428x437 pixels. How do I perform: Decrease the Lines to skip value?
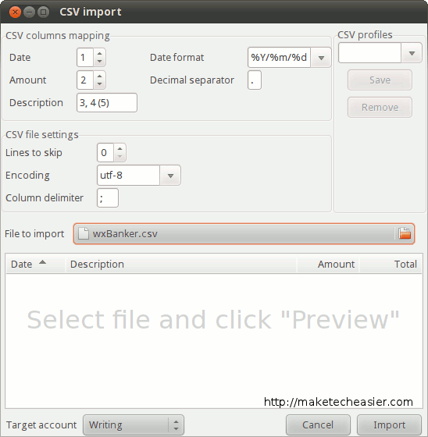(120, 157)
